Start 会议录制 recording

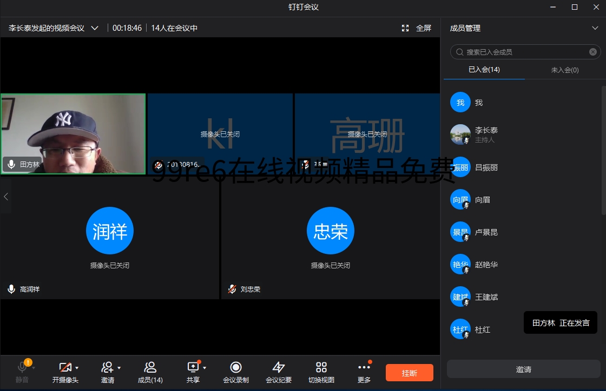coord(236,373)
